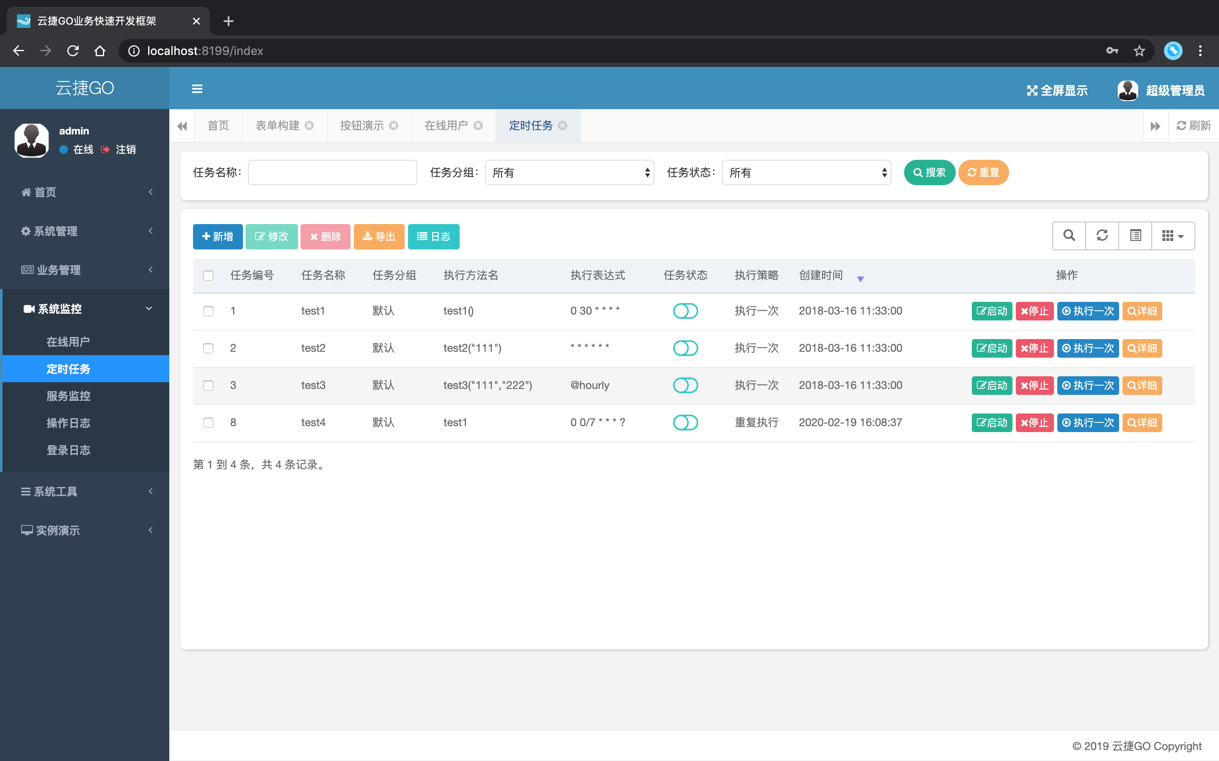Viewport: 1219px width, 761px height.
Task: Click the table refresh icon
Action: pos(1102,235)
